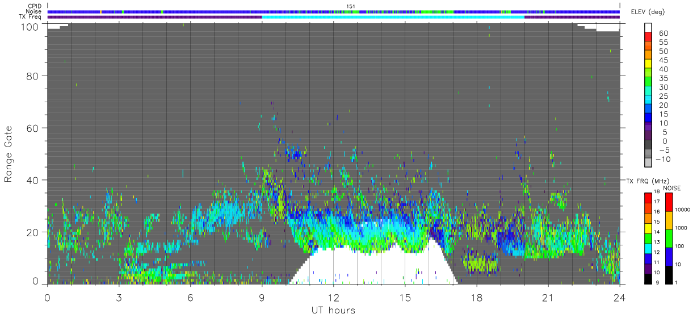The width and height of the screenshot is (697, 322).
Task: Click the '35' label on the ELEV color bar
Action: point(663,78)
